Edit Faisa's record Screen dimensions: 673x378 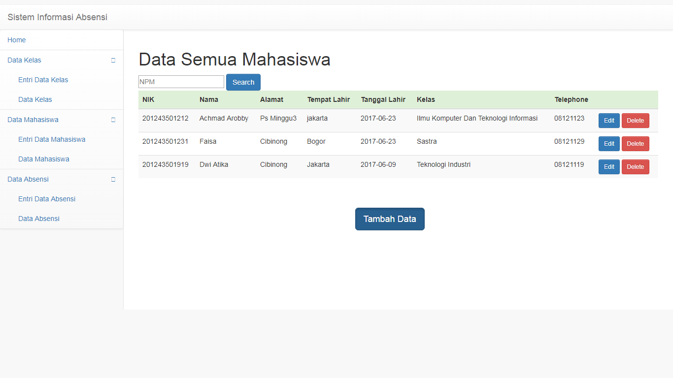point(609,143)
